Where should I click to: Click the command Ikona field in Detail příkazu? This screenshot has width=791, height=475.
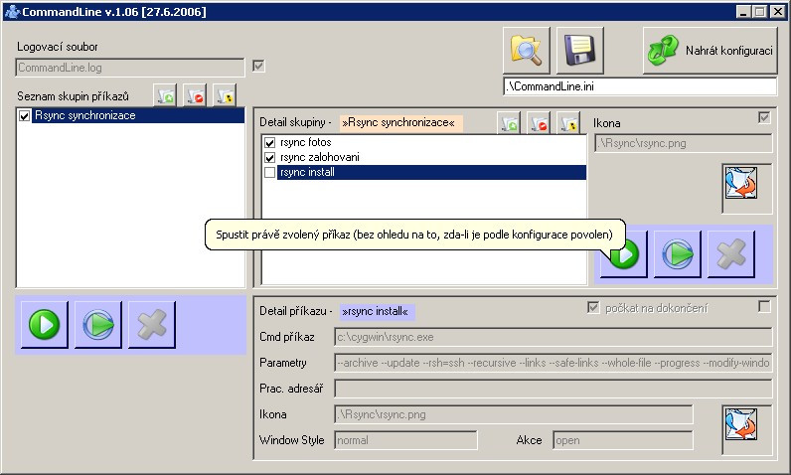(514, 414)
